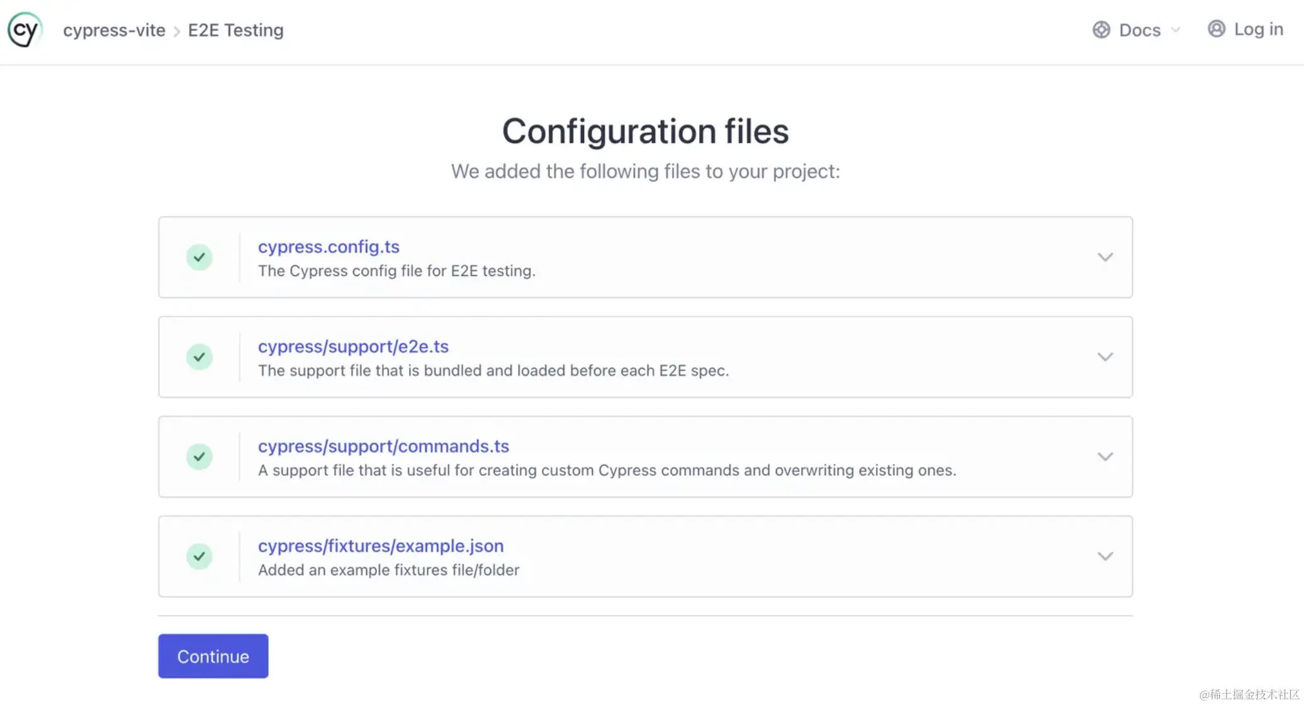Click green checkmark beside cypress/support/e2e.ts

tap(199, 357)
